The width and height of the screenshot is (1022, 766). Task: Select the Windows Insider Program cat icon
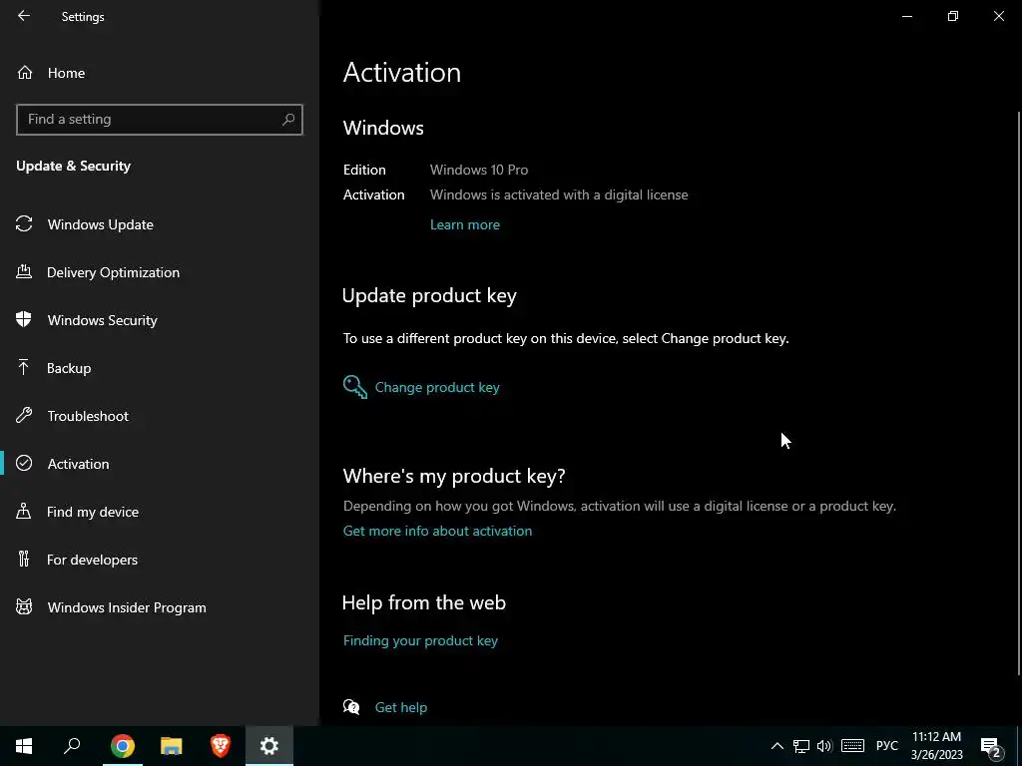pyautogui.click(x=24, y=607)
